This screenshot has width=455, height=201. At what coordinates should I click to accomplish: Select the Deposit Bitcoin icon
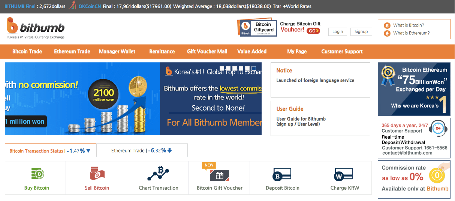pos(282,175)
